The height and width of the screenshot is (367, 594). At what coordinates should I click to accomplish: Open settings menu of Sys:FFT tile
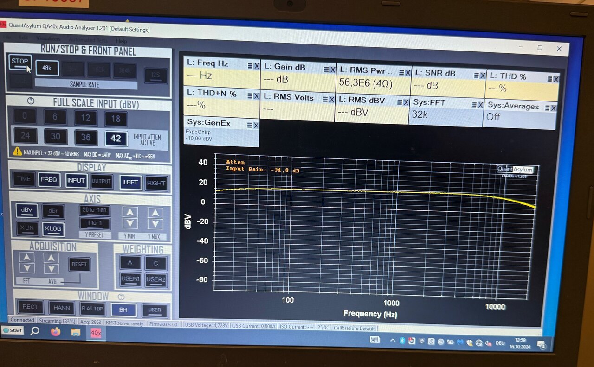pos(475,105)
